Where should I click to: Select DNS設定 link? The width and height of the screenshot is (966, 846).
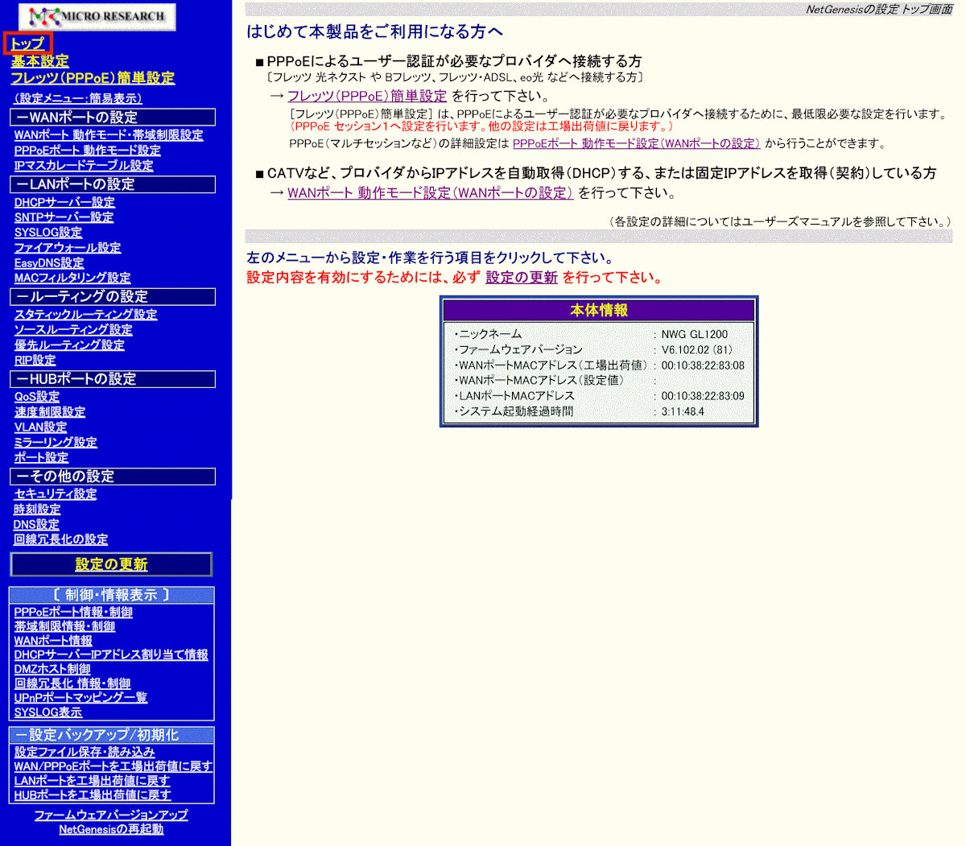tap(36, 525)
